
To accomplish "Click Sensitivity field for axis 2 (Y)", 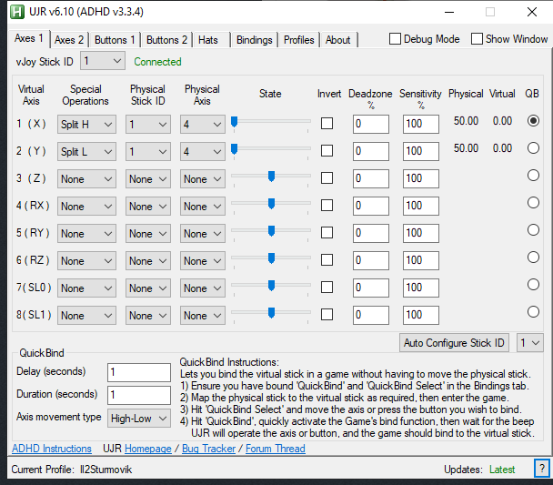I will 421,151.
